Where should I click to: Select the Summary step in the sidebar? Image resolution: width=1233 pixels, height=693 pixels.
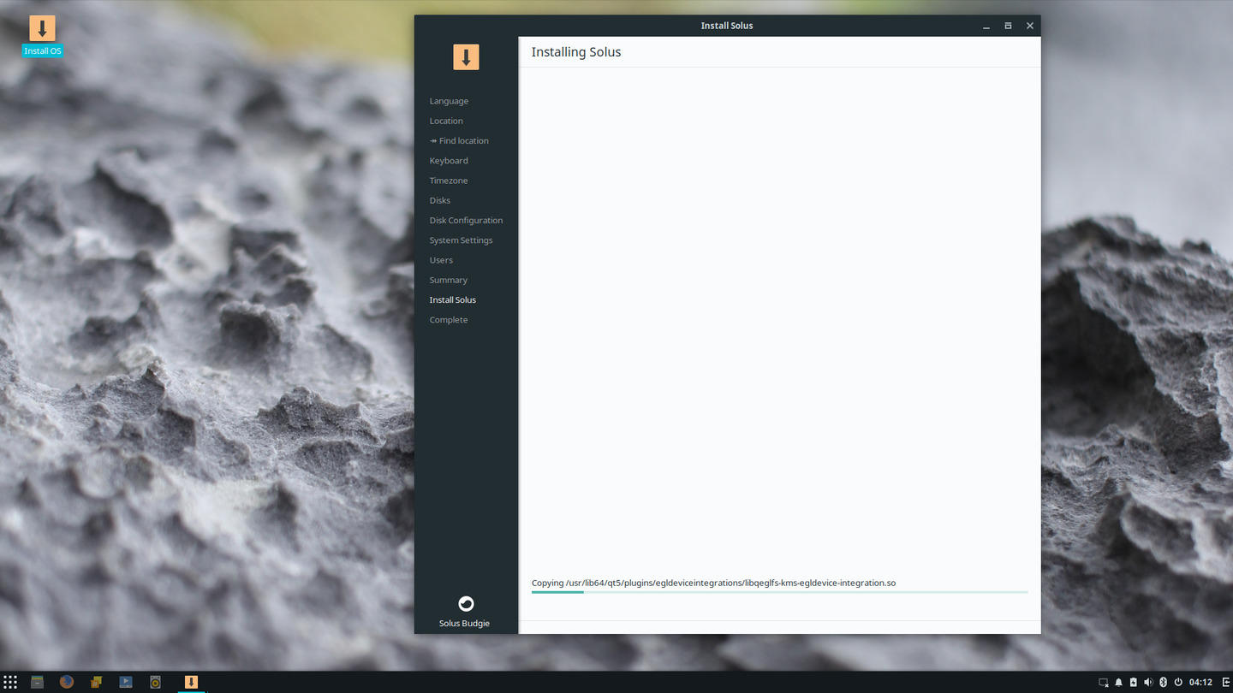click(x=448, y=280)
